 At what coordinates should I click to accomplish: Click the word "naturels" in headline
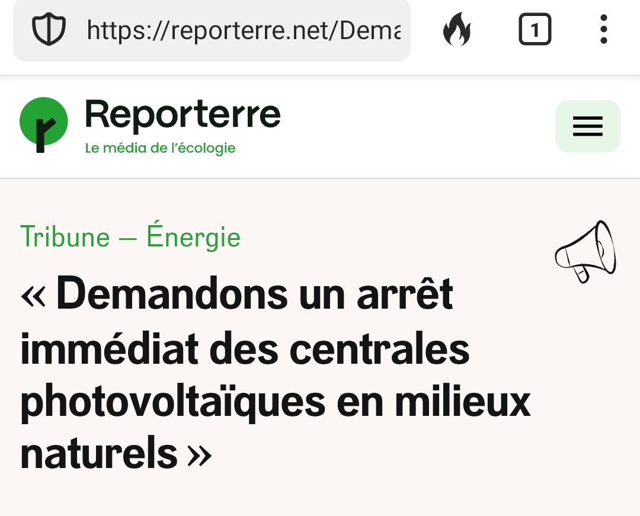[99, 454]
